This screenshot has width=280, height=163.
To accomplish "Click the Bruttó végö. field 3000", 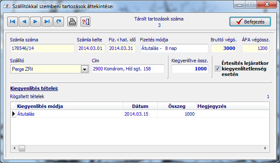I will (x=224, y=48).
